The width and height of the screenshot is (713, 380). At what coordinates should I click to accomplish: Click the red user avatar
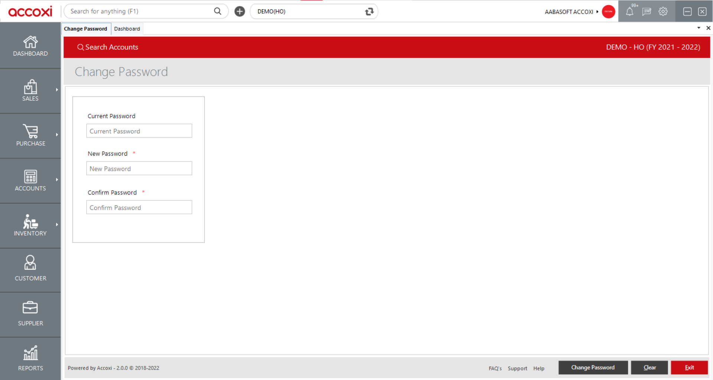pyautogui.click(x=608, y=11)
